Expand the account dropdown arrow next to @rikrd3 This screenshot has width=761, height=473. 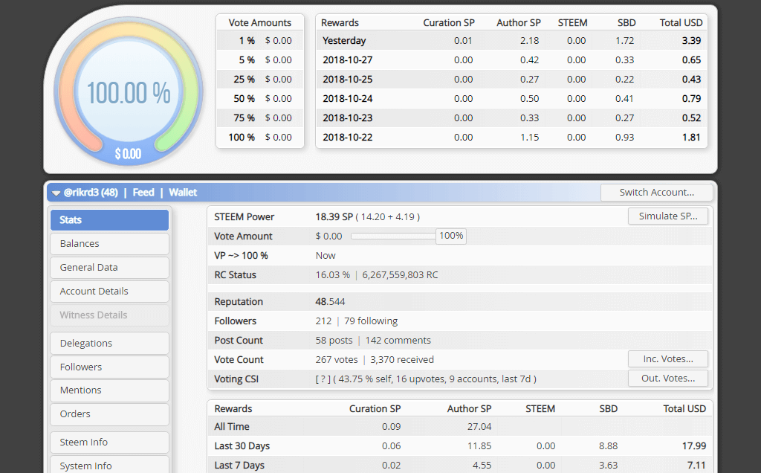click(x=56, y=193)
